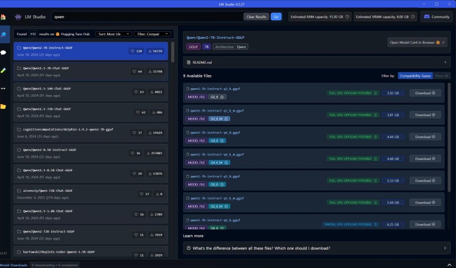456x268 pixels.
Task: Click the info icon on Q5_0 badge
Action: coord(222,185)
